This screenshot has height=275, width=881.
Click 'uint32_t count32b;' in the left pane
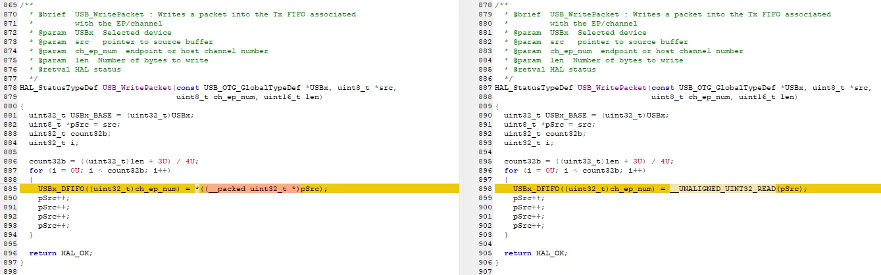coord(70,133)
